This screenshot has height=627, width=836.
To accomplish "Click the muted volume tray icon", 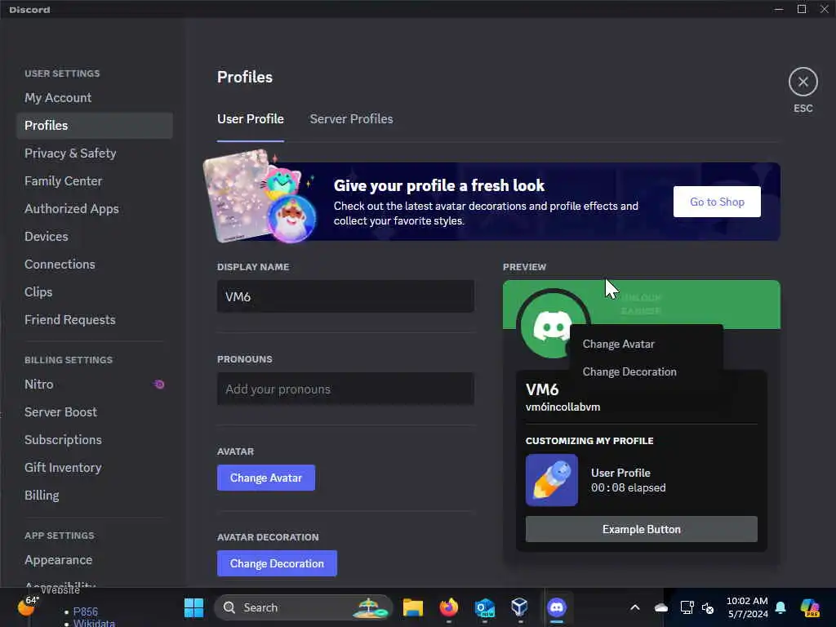I will pyautogui.click(x=708, y=607).
